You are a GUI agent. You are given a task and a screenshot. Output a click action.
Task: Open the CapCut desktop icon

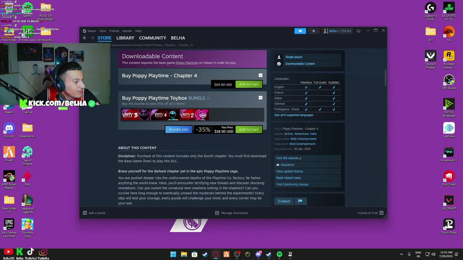(27, 110)
